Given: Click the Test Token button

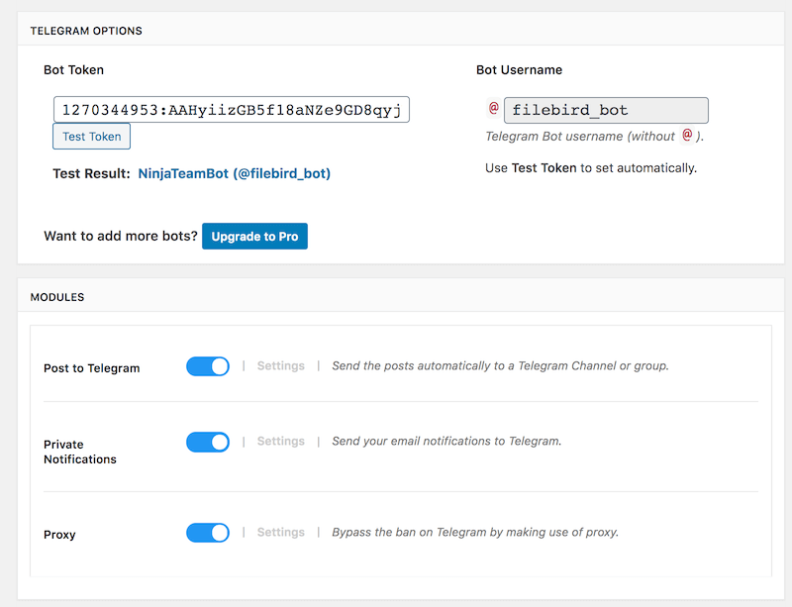Looking at the screenshot, I should [x=91, y=137].
